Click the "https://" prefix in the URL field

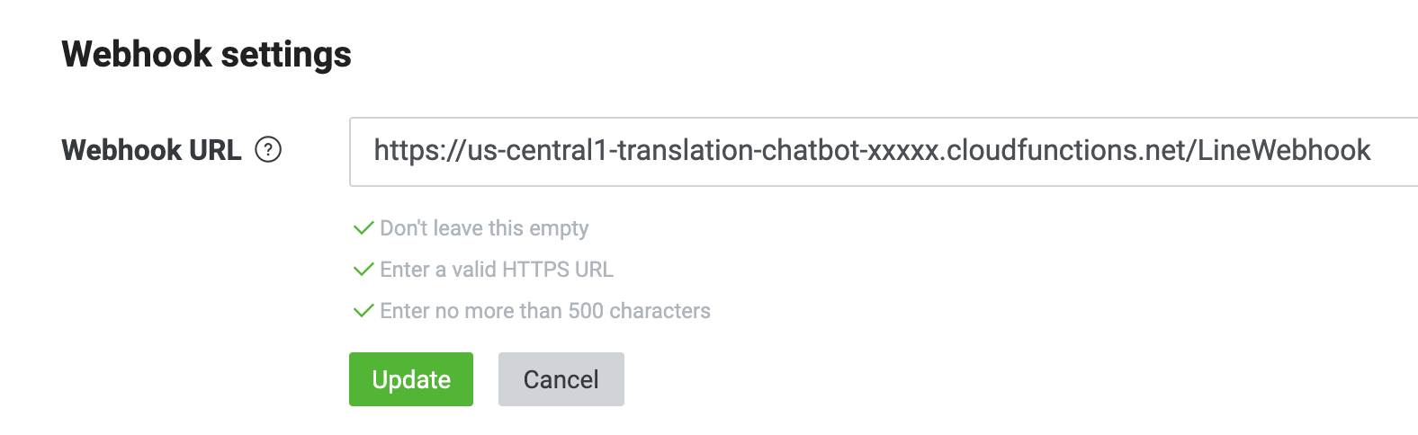pos(420,150)
